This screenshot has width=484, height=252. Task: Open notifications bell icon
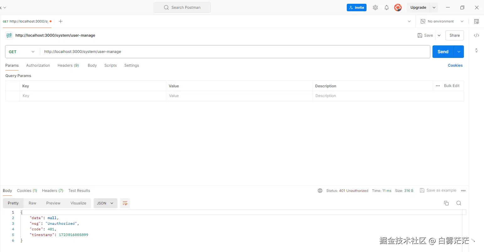pyautogui.click(x=387, y=8)
